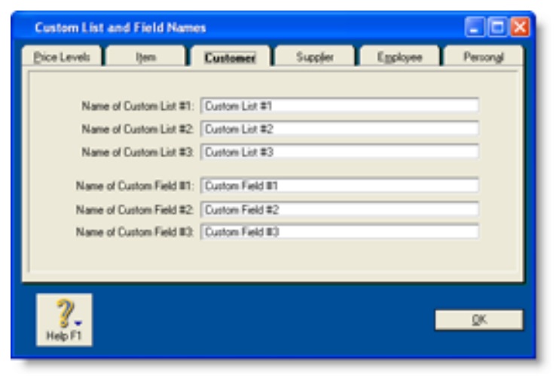Screen dimensions: 556x377
Task: Switch to the Price Levels tab
Action: (x=62, y=58)
